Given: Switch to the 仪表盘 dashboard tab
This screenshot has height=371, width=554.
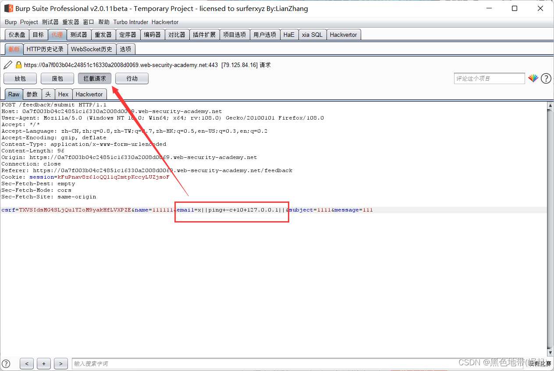Looking at the screenshot, I should click(x=17, y=35).
